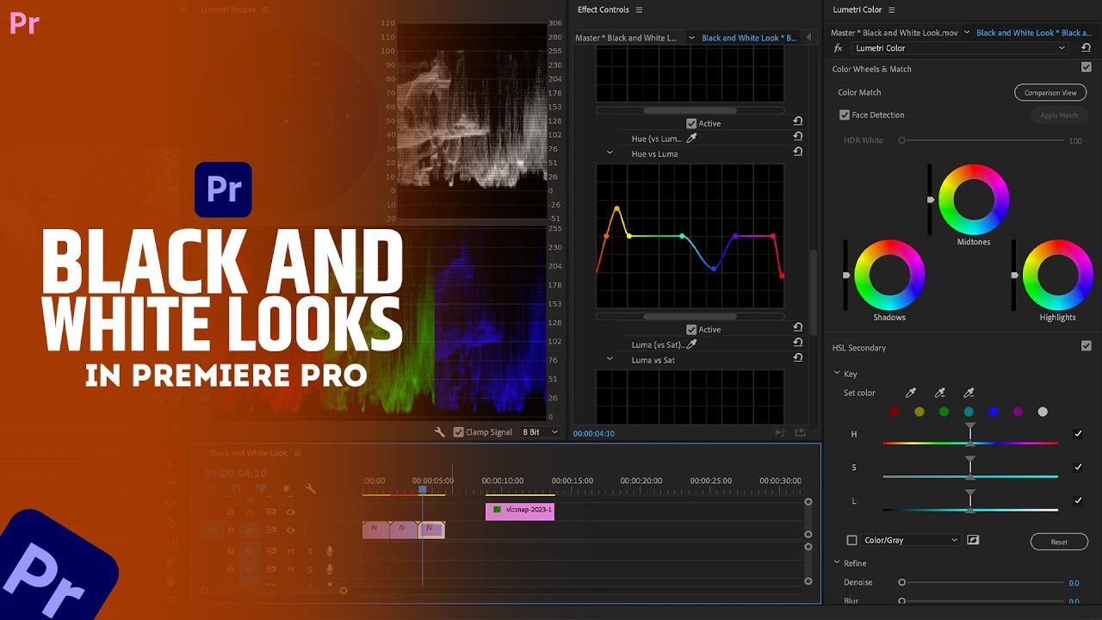Toggle Active checkbox above Hue (vs Luma)
This screenshot has width=1102, height=620.
click(x=690, y=123)
